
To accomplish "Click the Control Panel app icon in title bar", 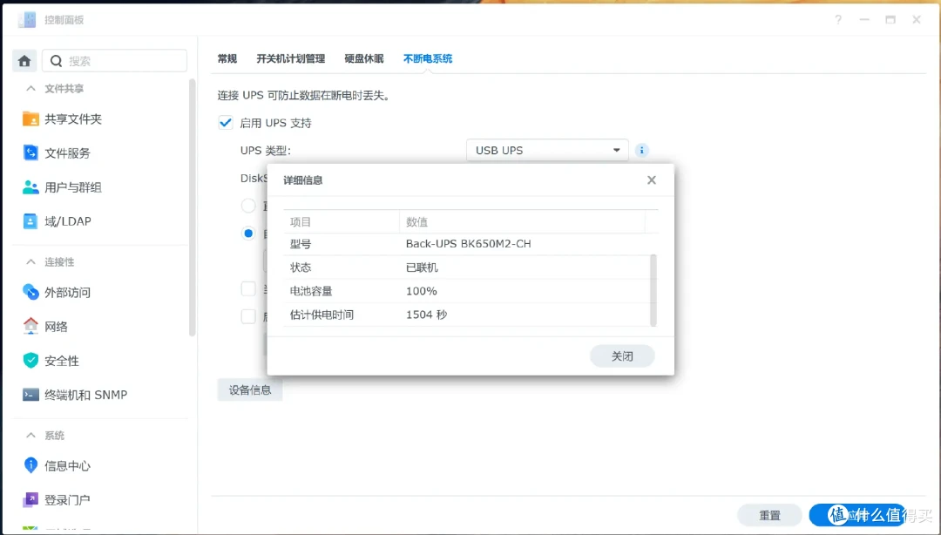I will coord(26,20).
